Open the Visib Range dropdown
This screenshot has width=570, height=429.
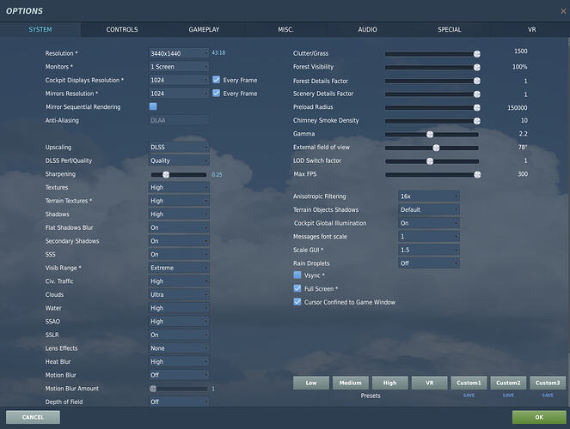(x=179, y=268)
